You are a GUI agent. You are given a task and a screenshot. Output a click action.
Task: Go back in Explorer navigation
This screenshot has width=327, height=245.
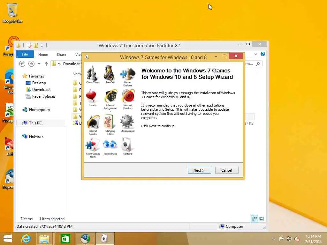22,64
